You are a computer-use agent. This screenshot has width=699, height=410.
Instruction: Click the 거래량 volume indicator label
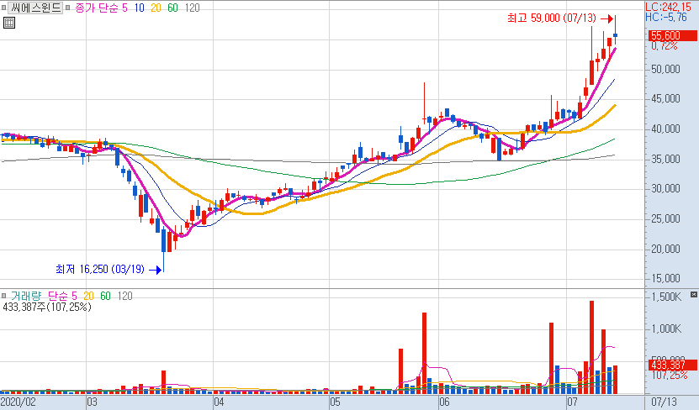[x=26, y=296]
